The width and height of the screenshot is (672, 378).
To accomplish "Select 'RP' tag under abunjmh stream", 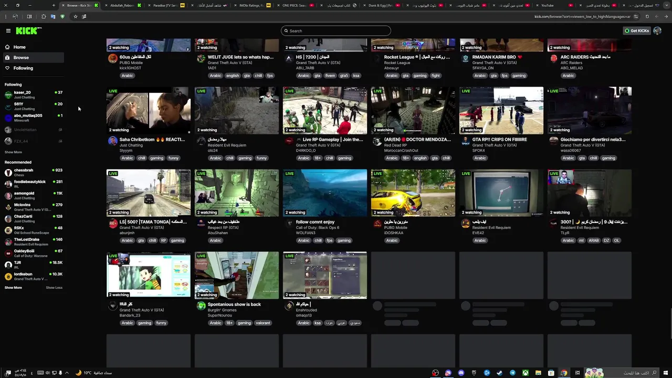I will click(x=164, y=240).
